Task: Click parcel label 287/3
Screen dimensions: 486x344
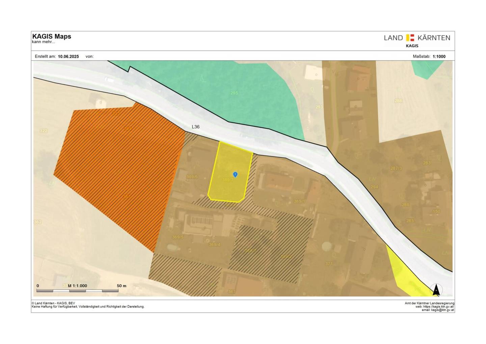Action: click(x=396, y=168)
